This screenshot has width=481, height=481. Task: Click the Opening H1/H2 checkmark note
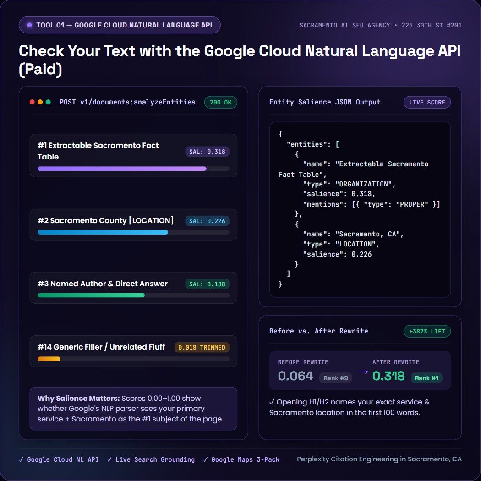[350, 407]
